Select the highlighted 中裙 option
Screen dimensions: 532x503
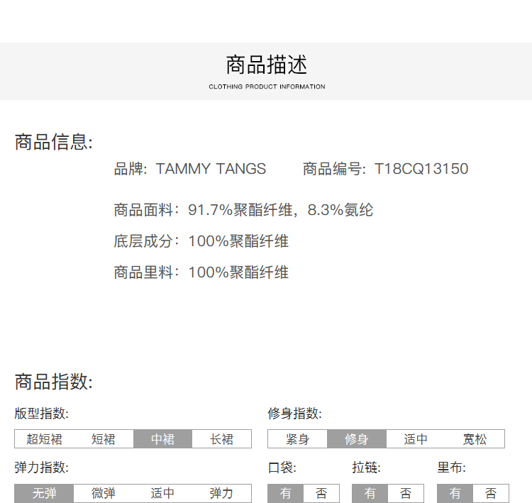162,439
